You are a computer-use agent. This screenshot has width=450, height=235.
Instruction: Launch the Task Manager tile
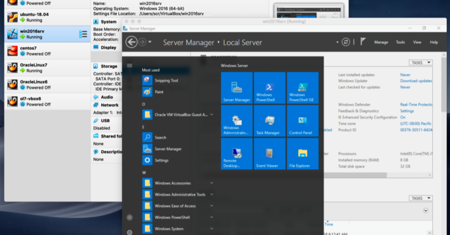click(270, 121)
